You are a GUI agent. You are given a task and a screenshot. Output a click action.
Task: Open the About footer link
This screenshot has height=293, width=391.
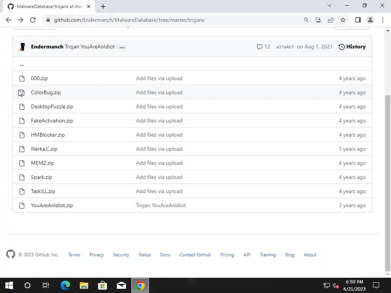[310, 254]
